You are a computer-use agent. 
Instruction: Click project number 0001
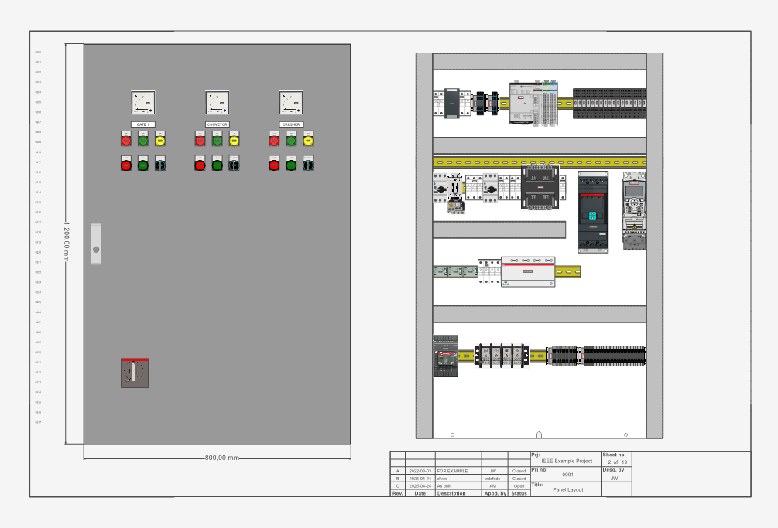pyautogui.click(x=567, y=475)
